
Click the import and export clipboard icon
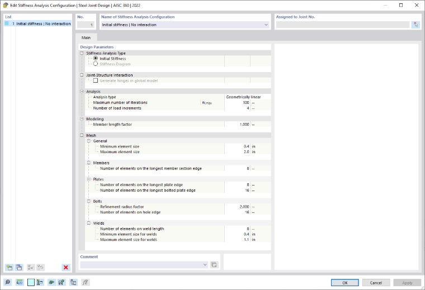73,282
